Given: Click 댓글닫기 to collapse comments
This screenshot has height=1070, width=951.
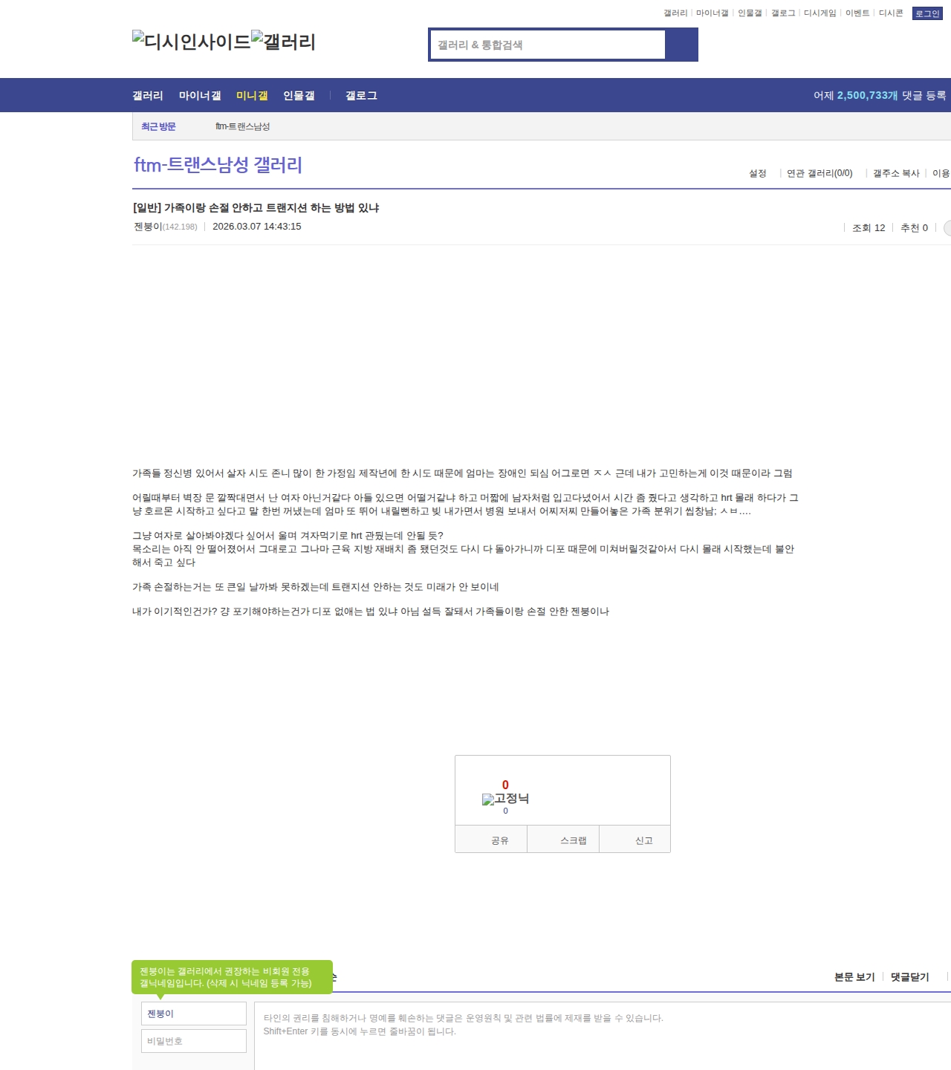Looking at the screenshot, I should tap(910, 977).
